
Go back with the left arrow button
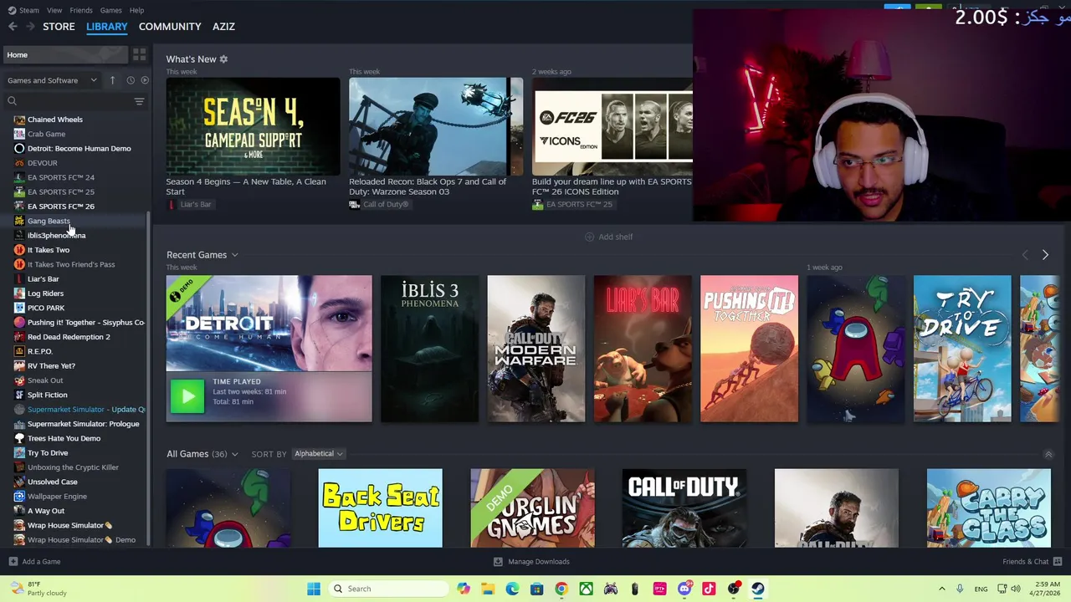[13, 27]
